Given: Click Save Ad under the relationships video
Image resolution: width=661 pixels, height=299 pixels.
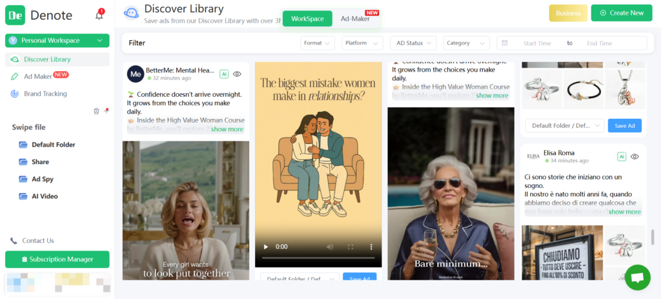Looking at the screenshot, I should (x=360, y=278).
